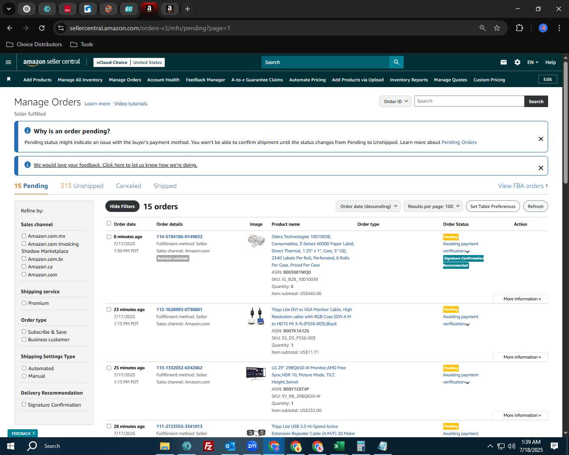This screenshot has width=569, height=455.
Task: Check the Amazon.com.mx sales channel filter
Action: pyautogui.click(x=24, y=236)
